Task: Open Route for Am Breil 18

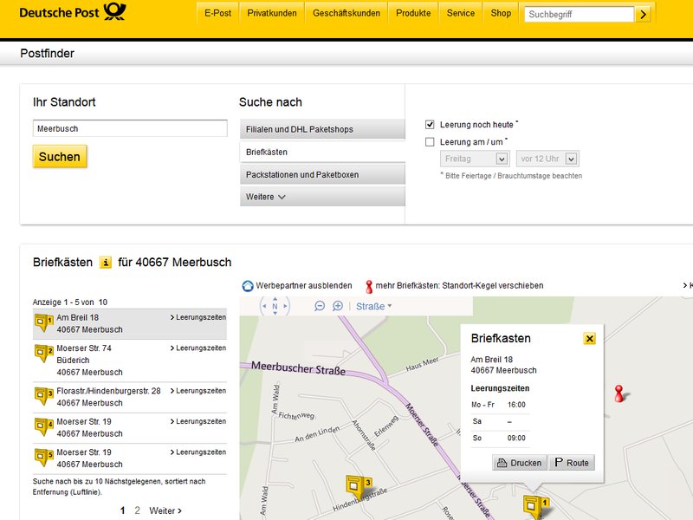Action: tap(572, 463)
